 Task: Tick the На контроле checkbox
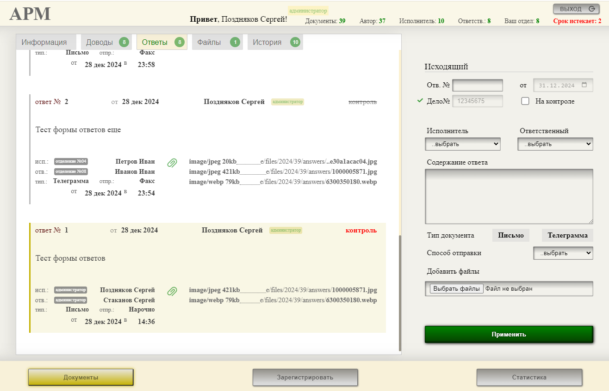[x=525, y=101]
